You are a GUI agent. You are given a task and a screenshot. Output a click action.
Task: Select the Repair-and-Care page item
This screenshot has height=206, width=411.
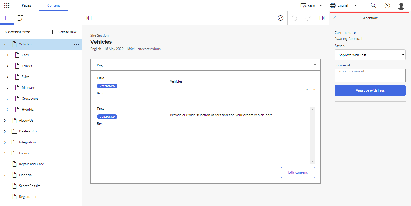coord(31,164)
